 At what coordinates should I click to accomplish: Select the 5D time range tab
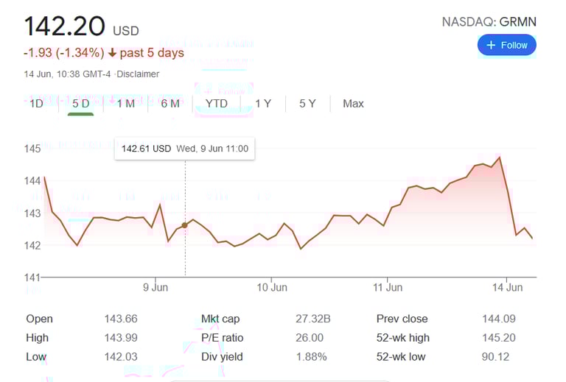81,104
